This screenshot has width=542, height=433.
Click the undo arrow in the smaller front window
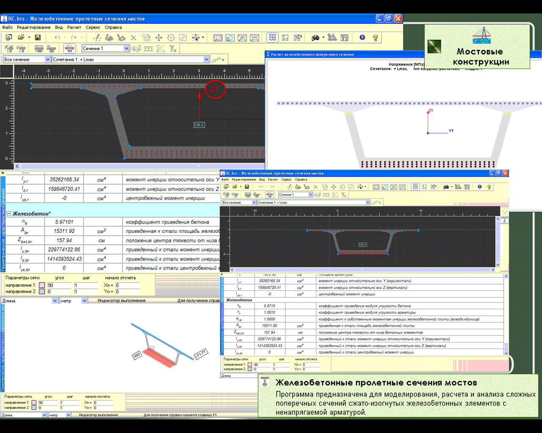pyautogui.click(x=261, y=187)
